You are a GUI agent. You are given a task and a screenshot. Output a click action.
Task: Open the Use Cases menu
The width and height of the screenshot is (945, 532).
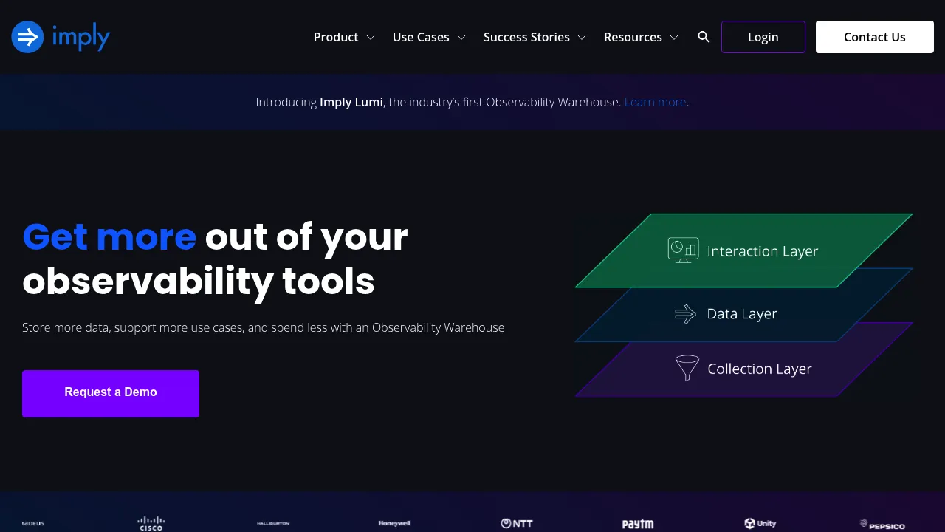[x=421, y=37]
